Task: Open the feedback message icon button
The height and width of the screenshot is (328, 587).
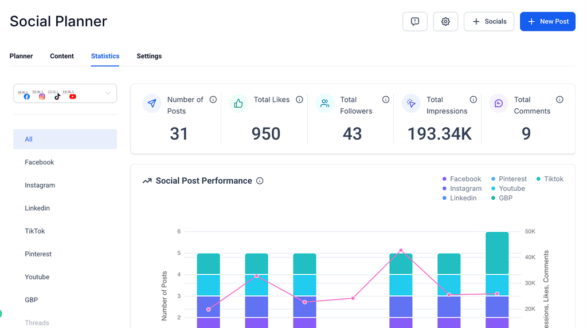Action: pyautogui.click(x=415, y=22)
